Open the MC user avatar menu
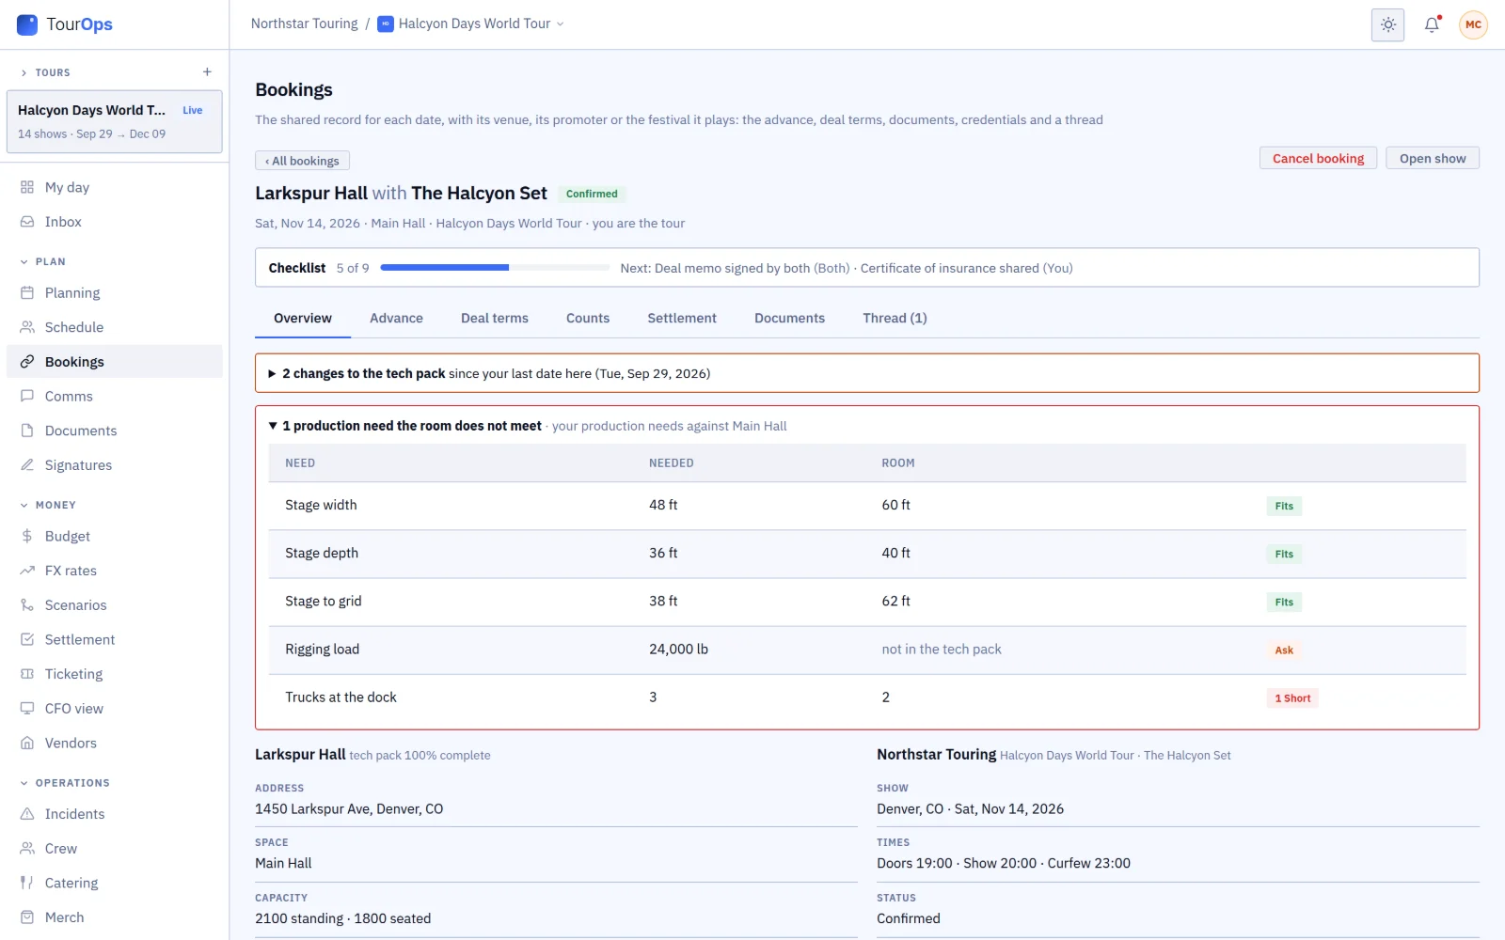The height and width of the screenshot is (940, 1505). point(1473,24)
